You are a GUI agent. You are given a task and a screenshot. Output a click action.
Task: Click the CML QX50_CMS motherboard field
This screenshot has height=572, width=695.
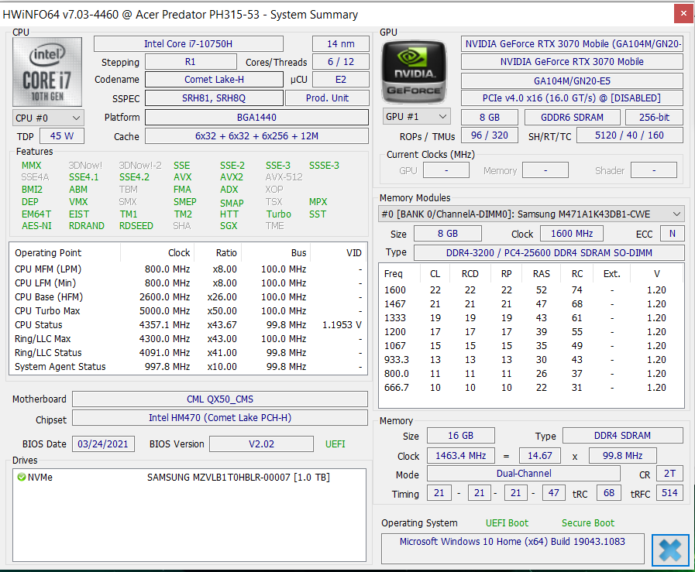point(219,399)
